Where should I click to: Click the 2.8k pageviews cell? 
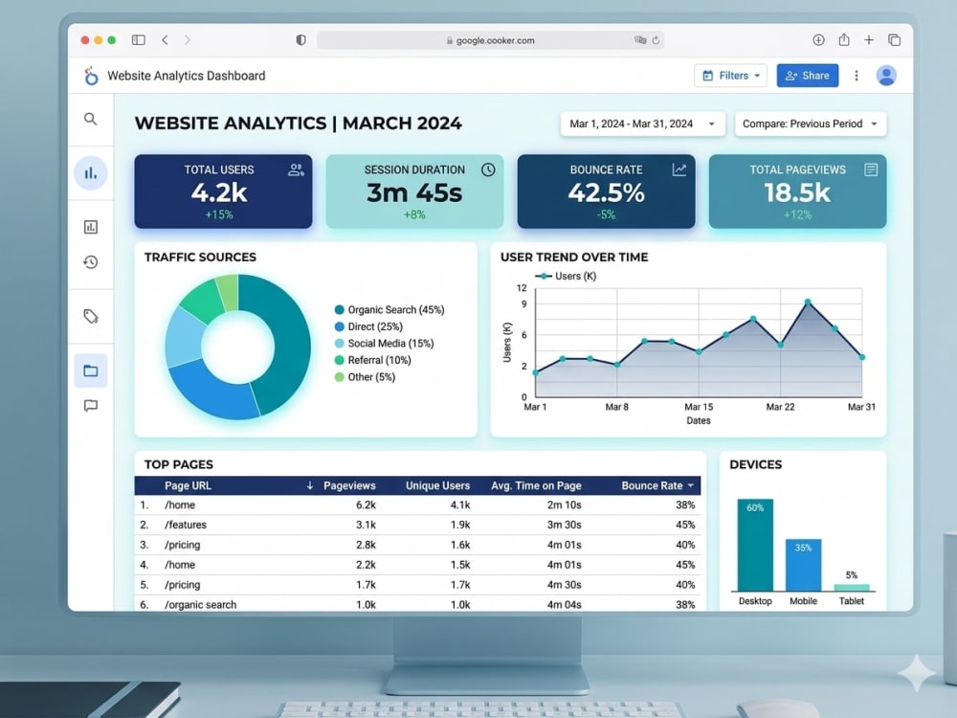click(x=366, y=545)
